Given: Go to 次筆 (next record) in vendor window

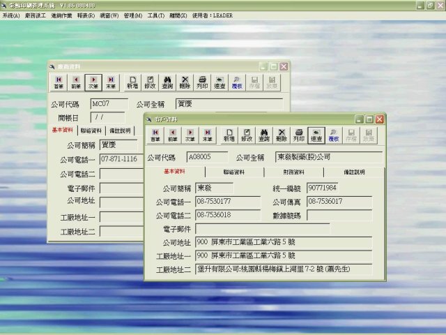Looking at the screenshot, I should (x=93, y=82).
